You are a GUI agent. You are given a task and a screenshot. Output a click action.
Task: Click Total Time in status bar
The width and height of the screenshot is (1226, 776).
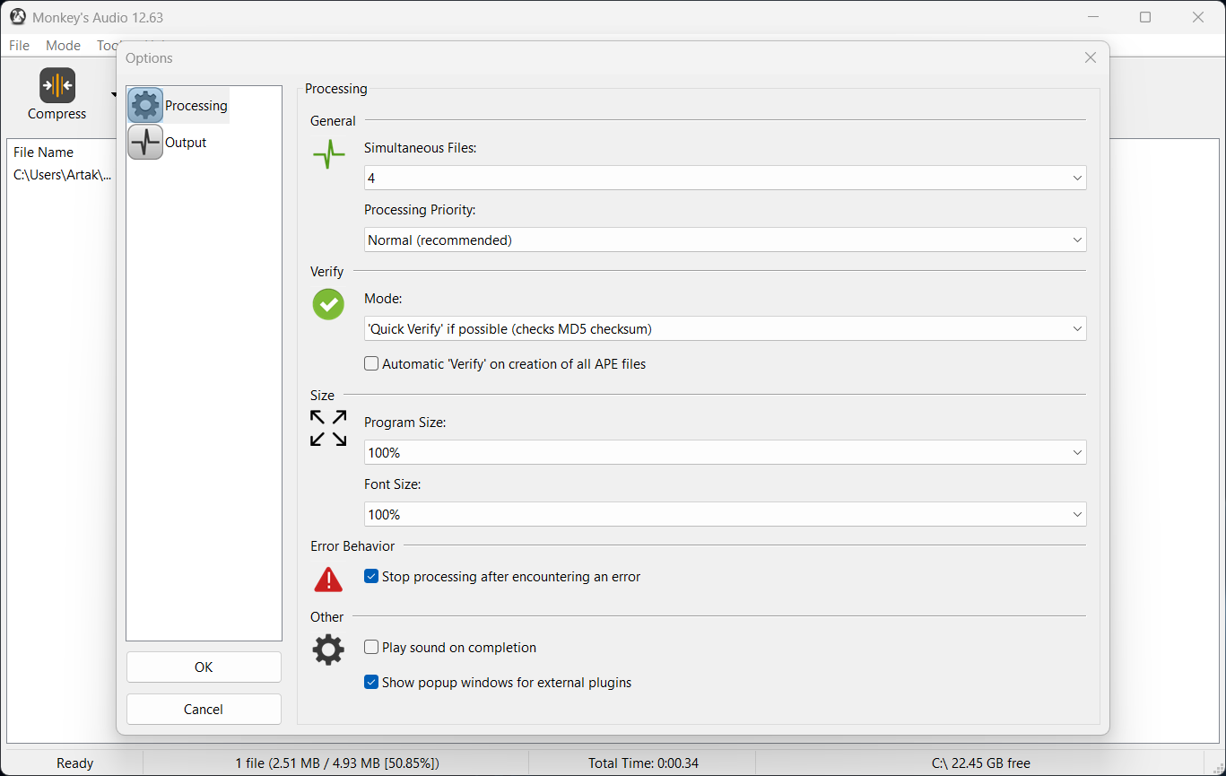tap(643, 763)
